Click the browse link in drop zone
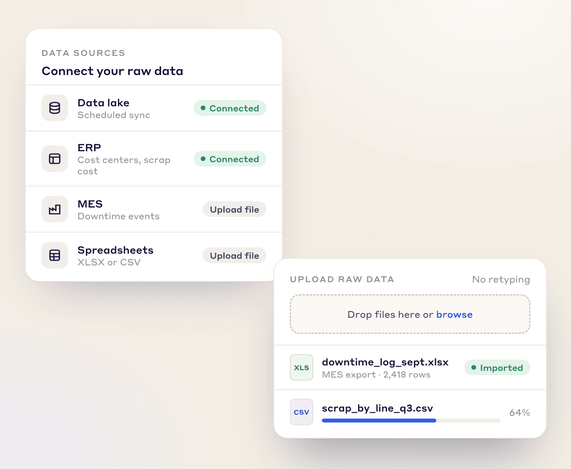 pyautogui.click(x=454, y=315)
